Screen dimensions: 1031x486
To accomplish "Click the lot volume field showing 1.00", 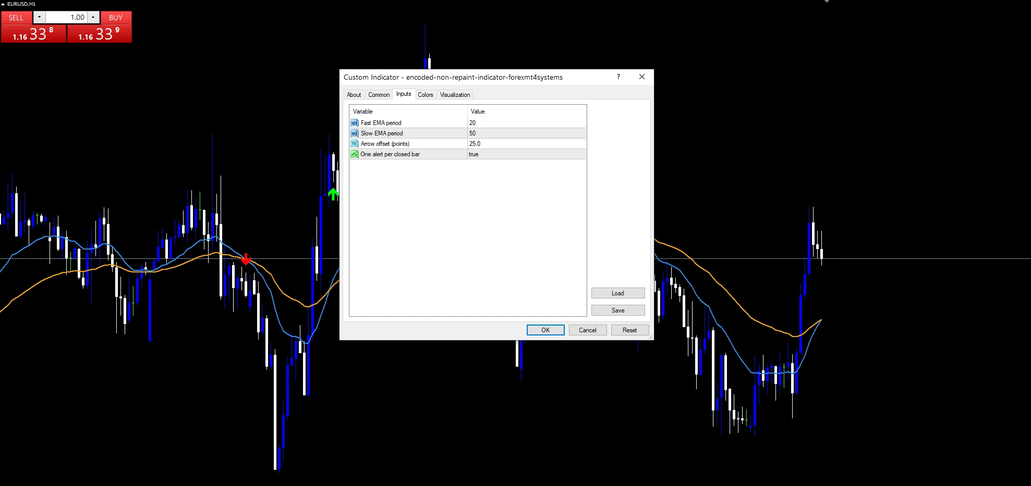I will pos(66,18).
